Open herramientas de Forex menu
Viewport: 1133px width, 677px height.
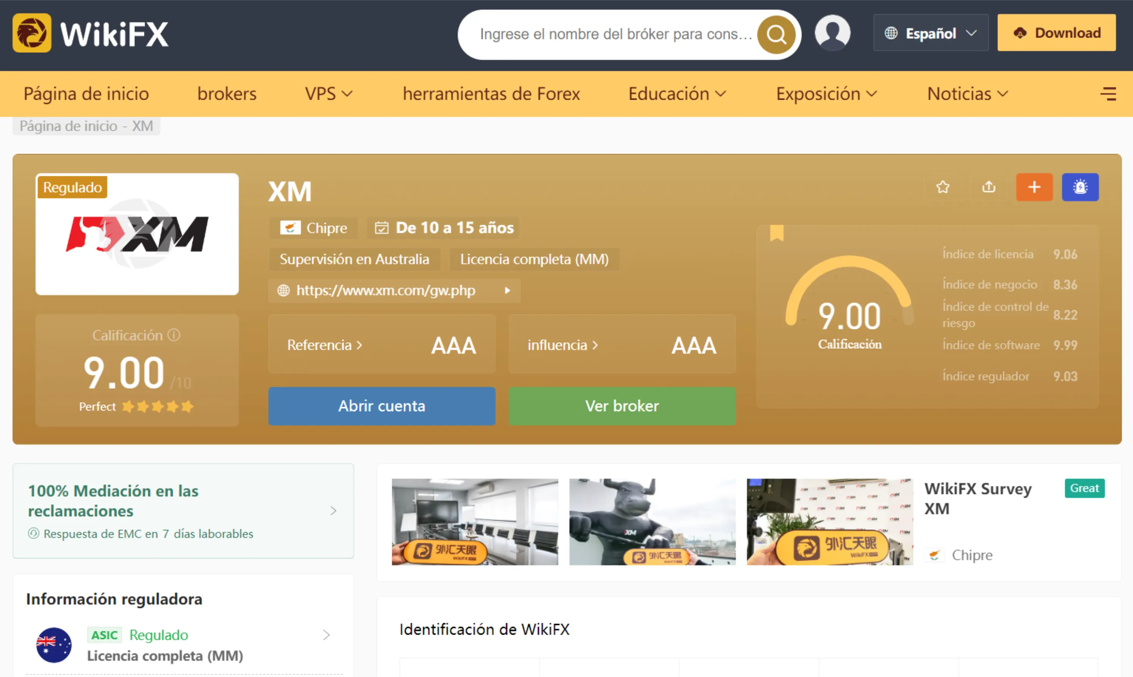click(x=491, y=94)
